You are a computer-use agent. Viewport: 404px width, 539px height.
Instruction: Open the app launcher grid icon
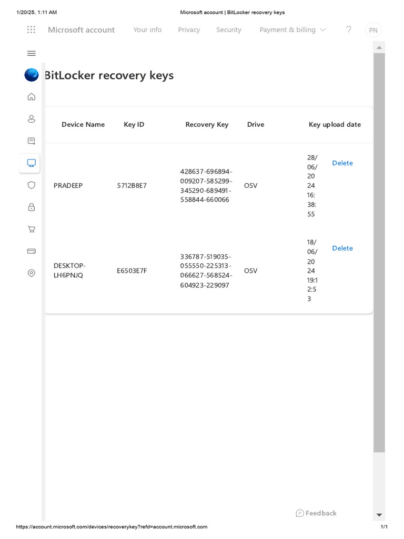coord(31,29)
